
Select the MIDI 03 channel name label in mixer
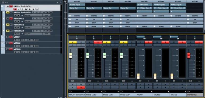tap(178, 95)
